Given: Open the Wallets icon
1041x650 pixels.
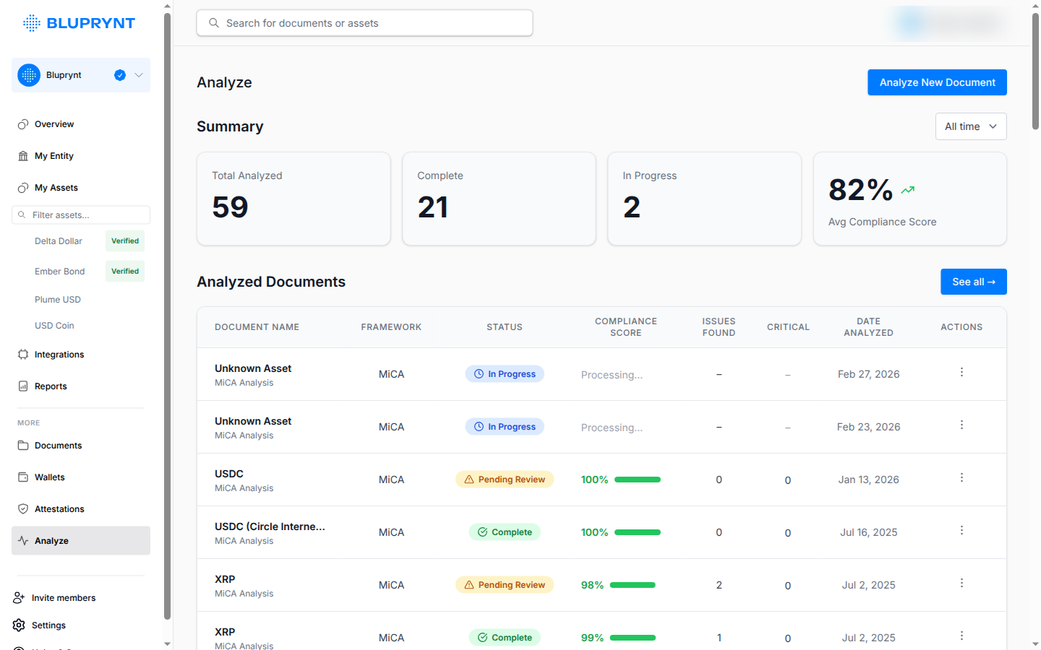Looking at the screenshot, I should pyautogui.click(x=23, y=477).
